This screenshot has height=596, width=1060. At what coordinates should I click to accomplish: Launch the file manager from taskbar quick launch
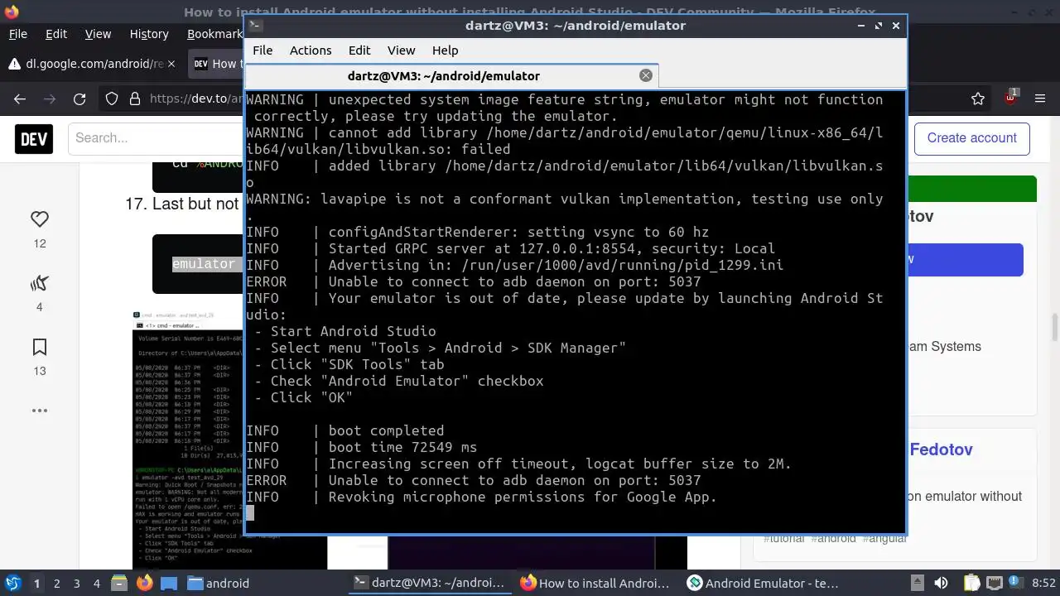(x=118, y=583)
